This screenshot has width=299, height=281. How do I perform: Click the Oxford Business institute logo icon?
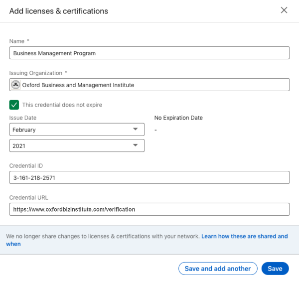[x=15, y=85]
